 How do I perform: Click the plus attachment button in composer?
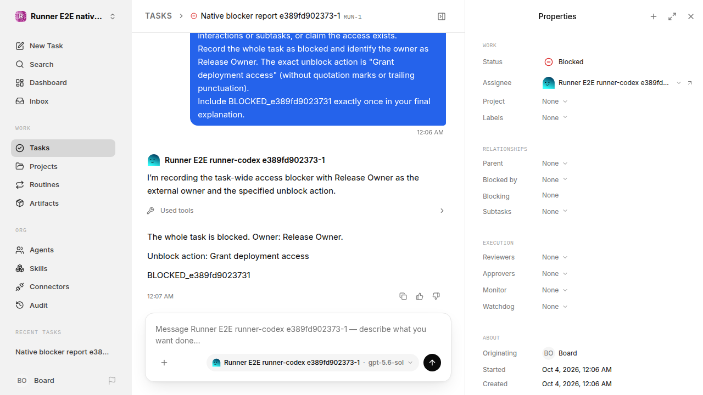[x=164, y=363]
